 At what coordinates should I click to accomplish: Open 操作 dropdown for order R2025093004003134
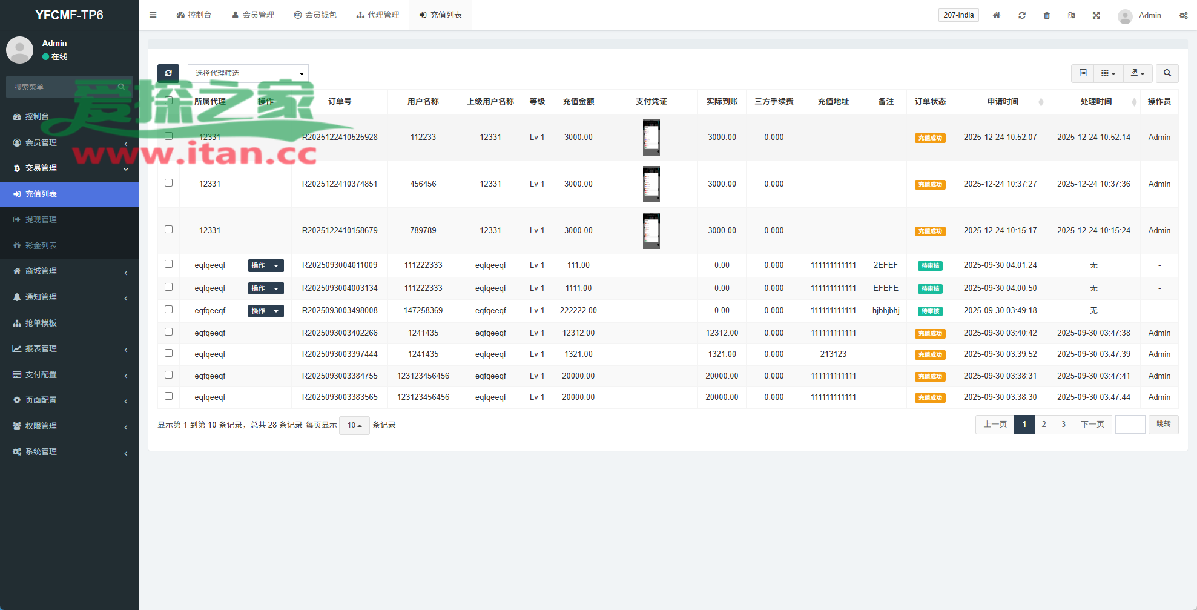tap(266, 288)
